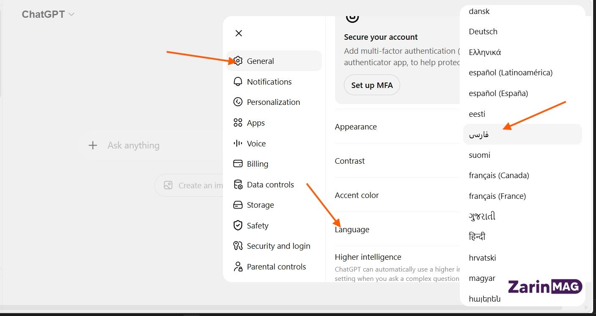Screen dimensions: 596x316
Task: Click the Security and login key icon
Action: (238, 246)
